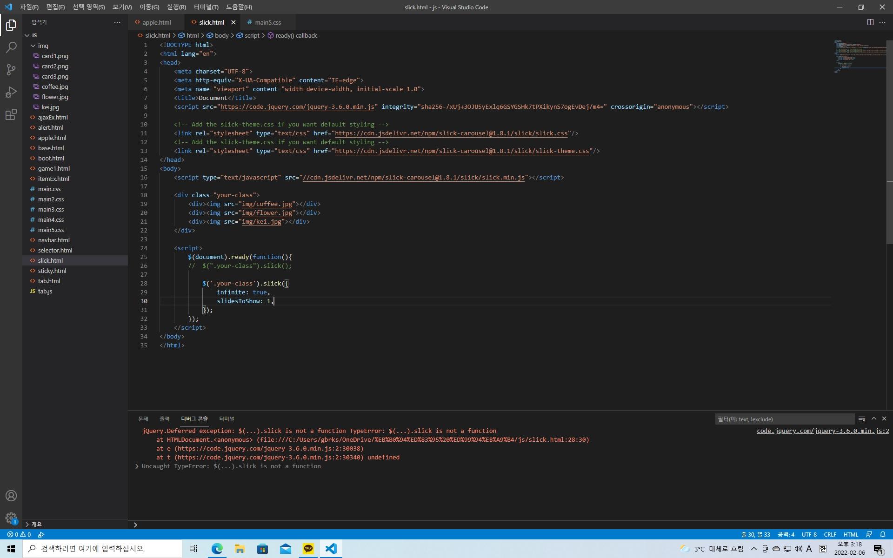Open editor More Actions ellipsis

[882, 22]
